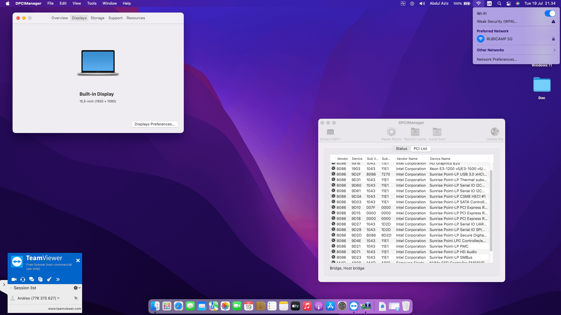The width and height of the screenshot is (561, 315).
Task: Click lookup icon on 9D2F row
Action: [333, 174]
